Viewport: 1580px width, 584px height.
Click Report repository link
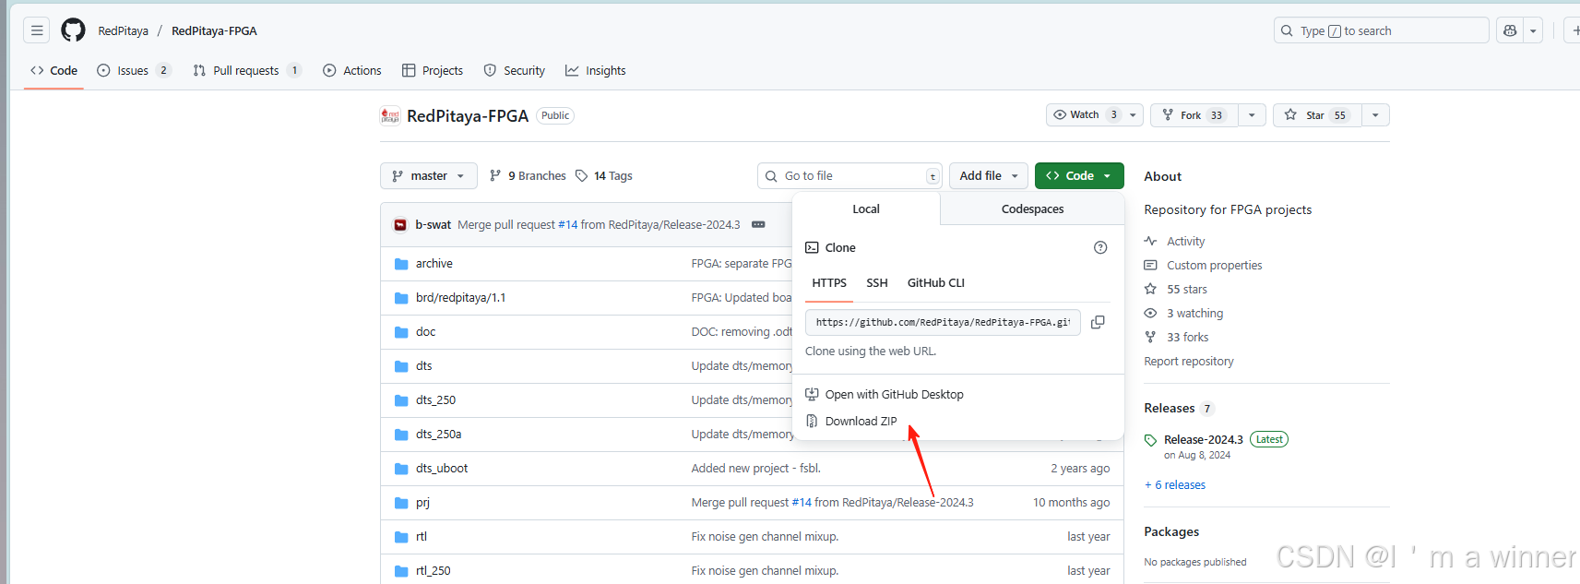(1188, 362)
